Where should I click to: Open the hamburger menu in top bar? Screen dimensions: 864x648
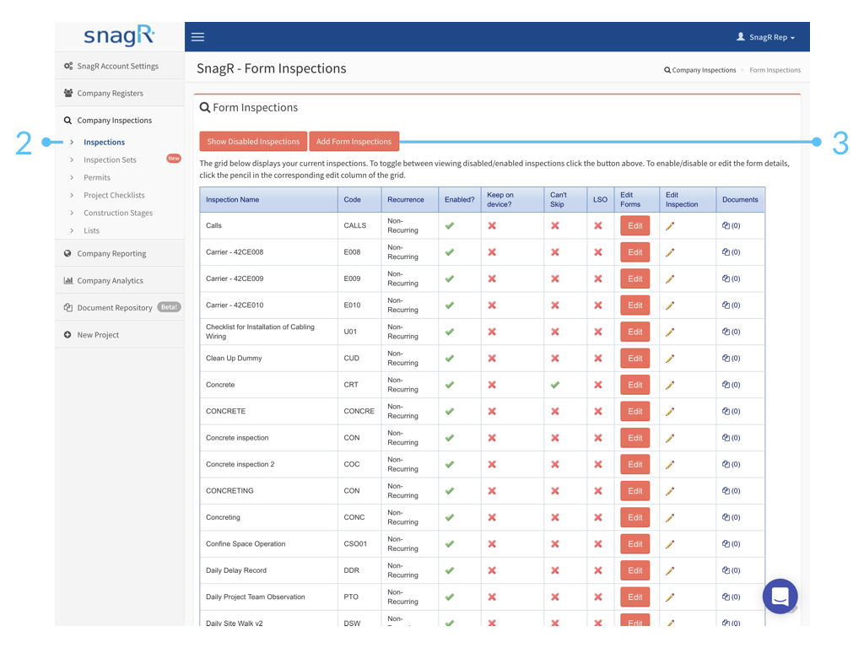point(197,37)
